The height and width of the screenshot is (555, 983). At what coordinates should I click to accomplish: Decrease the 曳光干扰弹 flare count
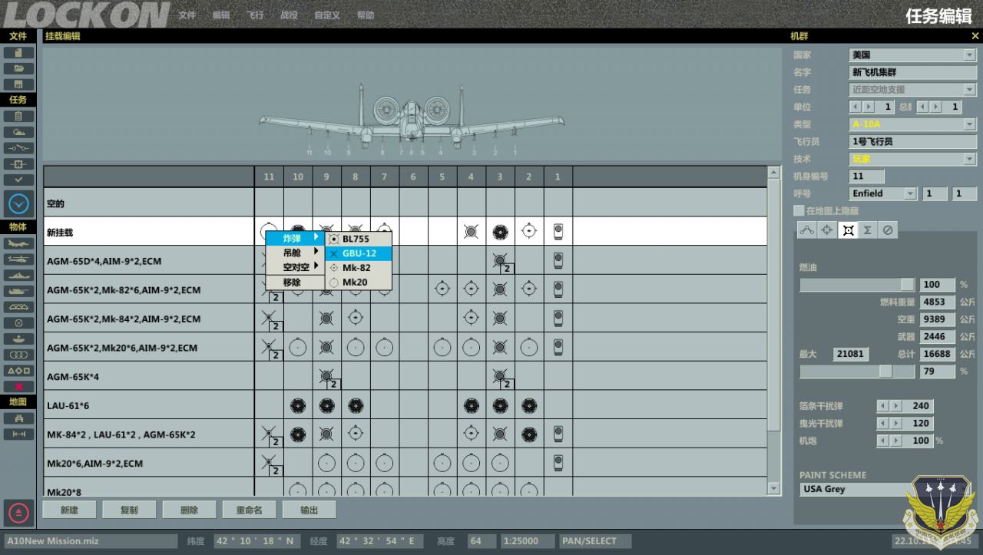pyautogui.click(x=882, y=423)
